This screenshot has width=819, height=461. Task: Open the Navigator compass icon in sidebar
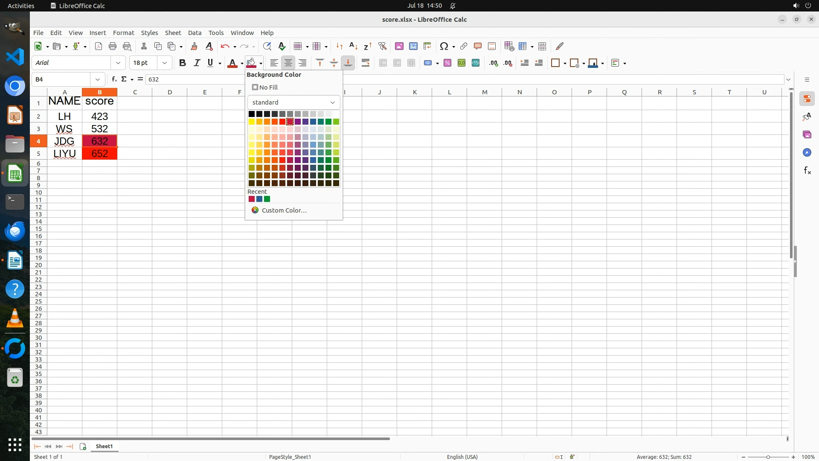pos(807,152)
